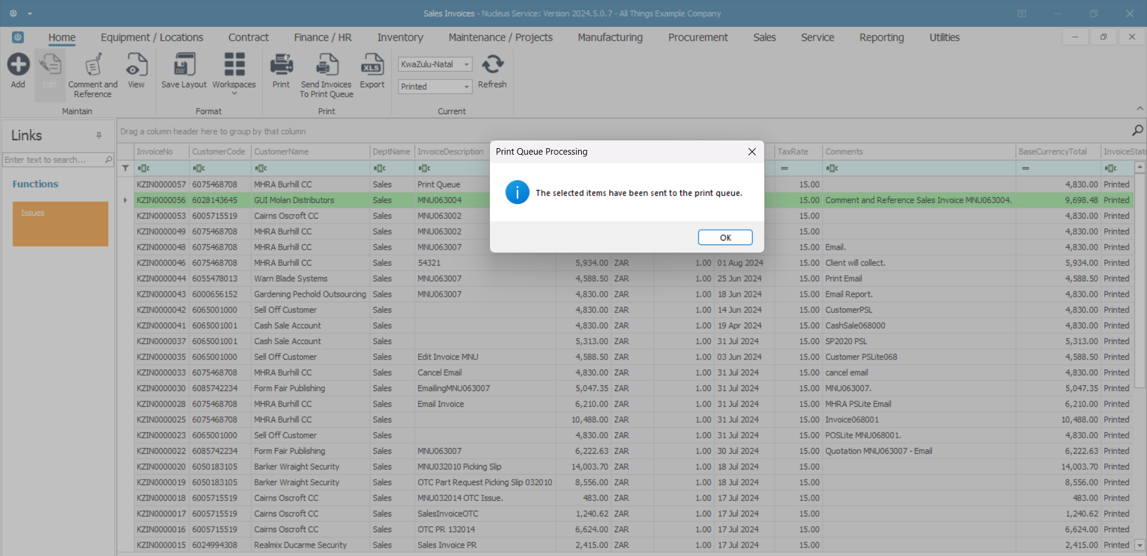Screen dimensions: 1147x556
Task: Open the Printed status dropdown
Action: click(x=466, y=87)
